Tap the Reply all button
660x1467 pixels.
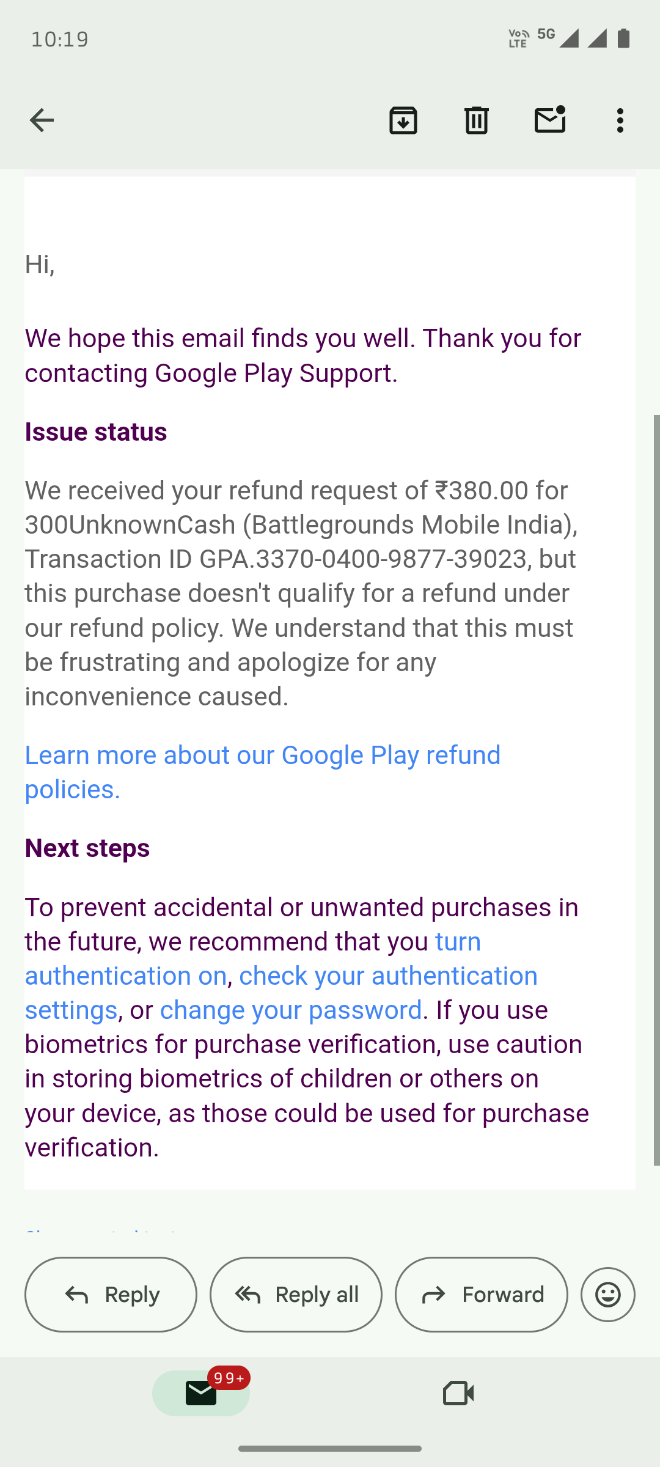point(296,1295)
